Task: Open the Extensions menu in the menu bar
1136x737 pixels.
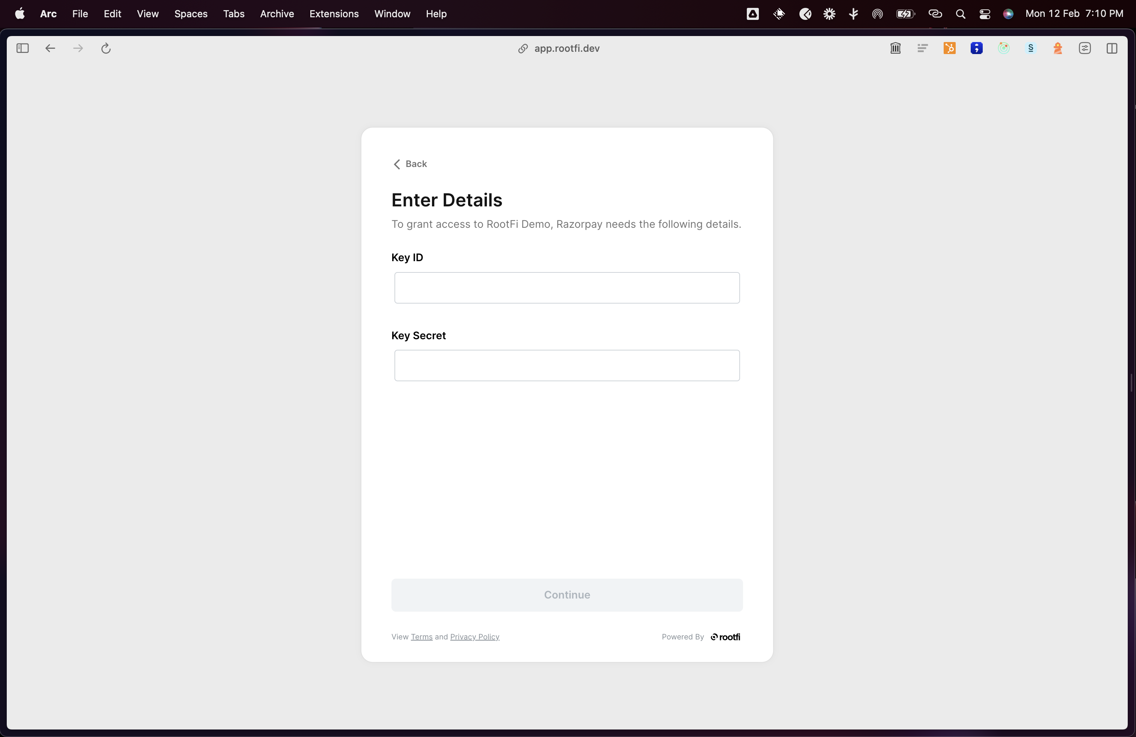Action: [x=334, y=14]
